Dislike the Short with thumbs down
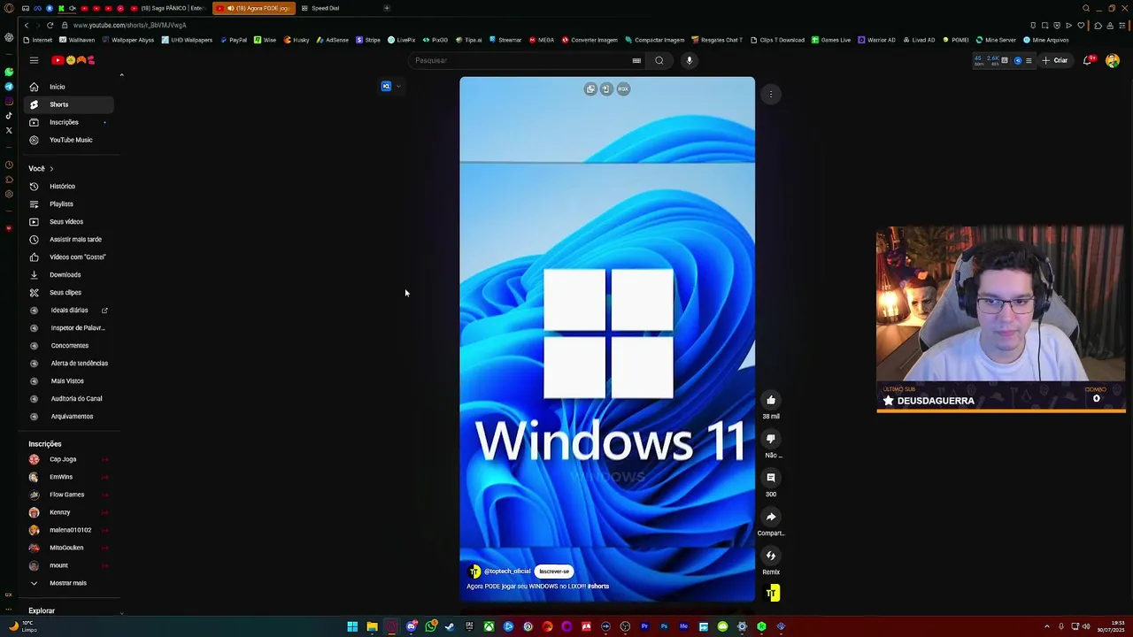Image resolution: width=1133 pixels, height=637 pixels. [x=771, y=439]
